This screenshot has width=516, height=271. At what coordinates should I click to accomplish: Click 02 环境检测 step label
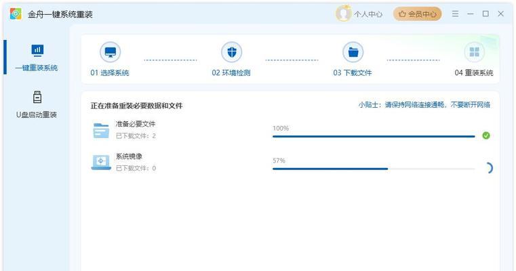coord(231,72)
